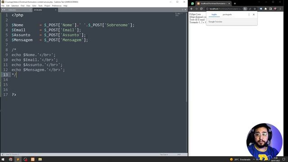Click the WhatsApp pinned tab in Chrome
The width and height of the screenshot is (288, 162).
coord(192,4)
